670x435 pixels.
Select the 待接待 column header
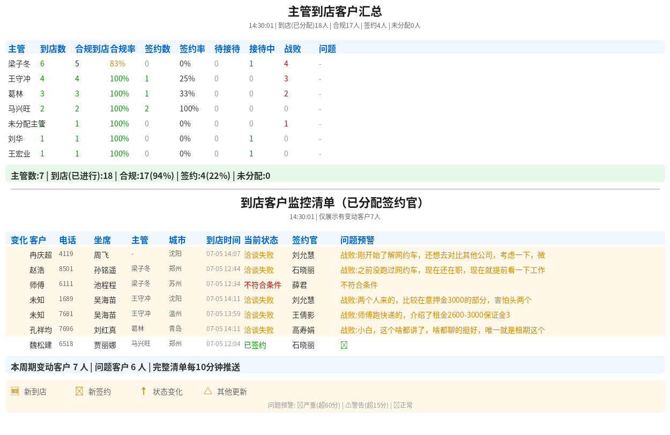point(227,49)
